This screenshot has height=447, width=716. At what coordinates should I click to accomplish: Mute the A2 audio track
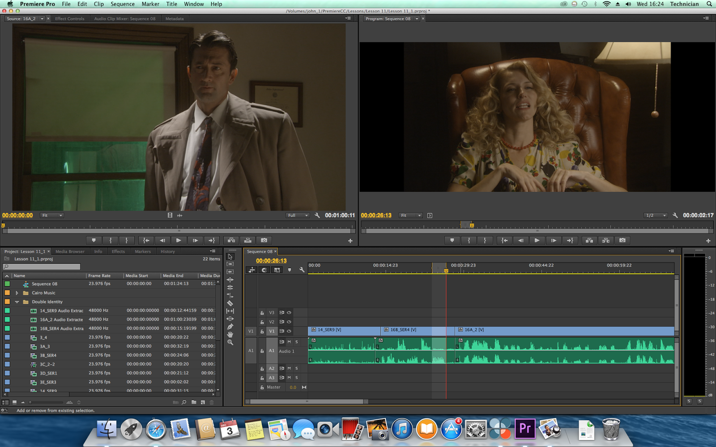(x=289, y=368)
